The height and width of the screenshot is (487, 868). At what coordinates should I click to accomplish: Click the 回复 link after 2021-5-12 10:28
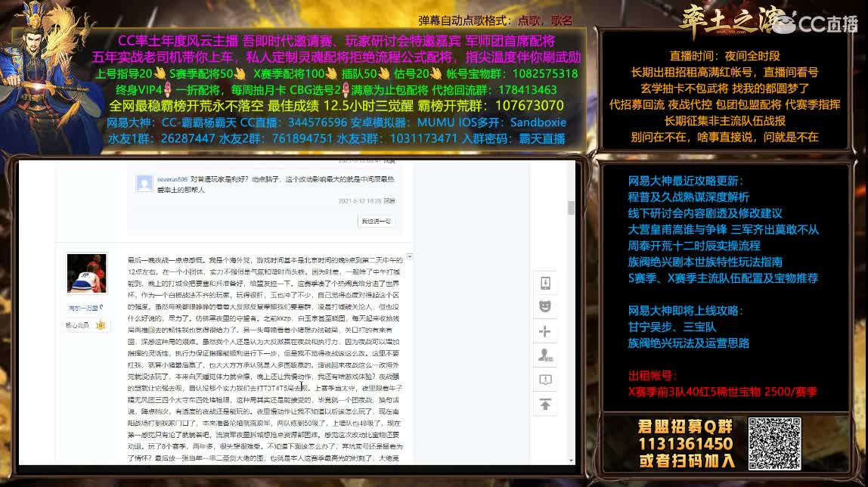tap(389, 201)
